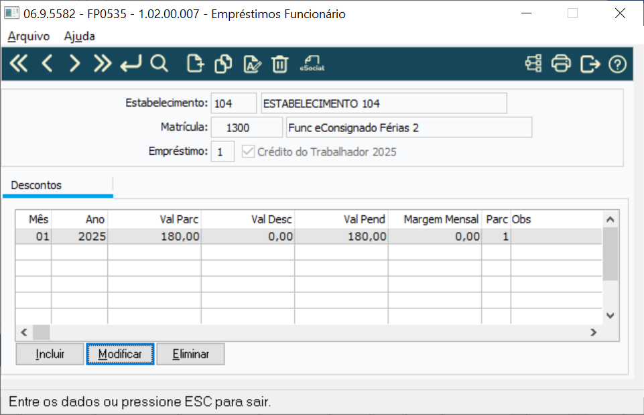Viewport: 644px width, 415px height.
Task: Click the grid's scroll left arrow
Action: coord(24,333)
